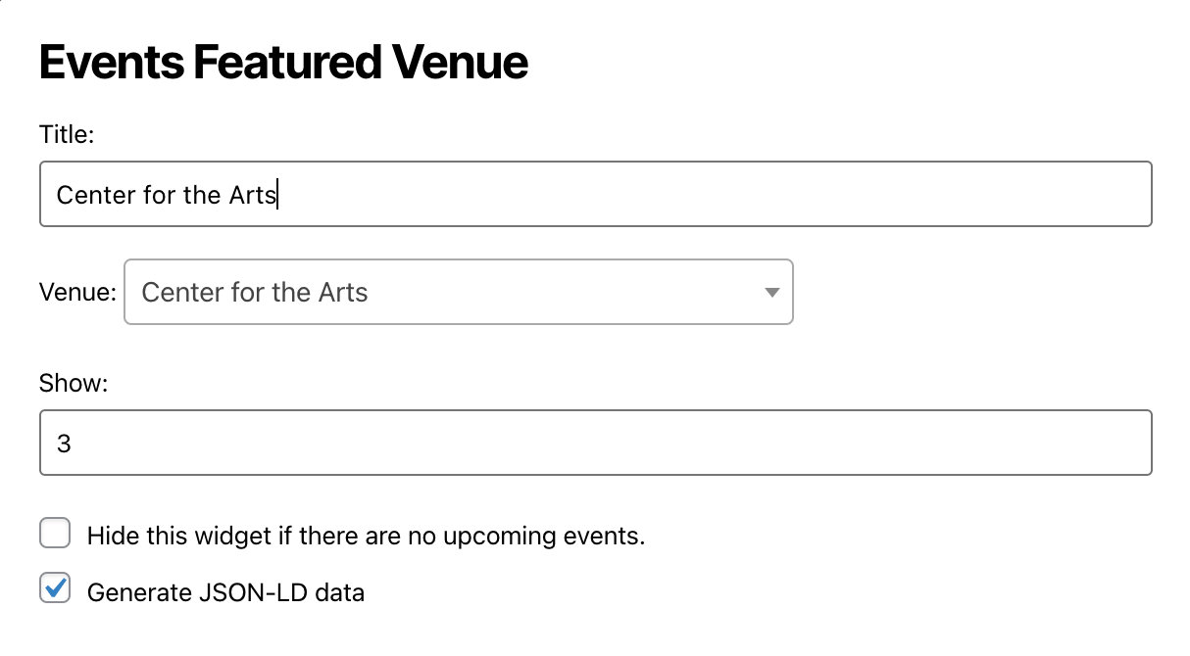The height and width of the screenshot is (656, 1190).
Task: Click the "Hide this widget if there are no upcoming events" label
Action: click(366, 536)
